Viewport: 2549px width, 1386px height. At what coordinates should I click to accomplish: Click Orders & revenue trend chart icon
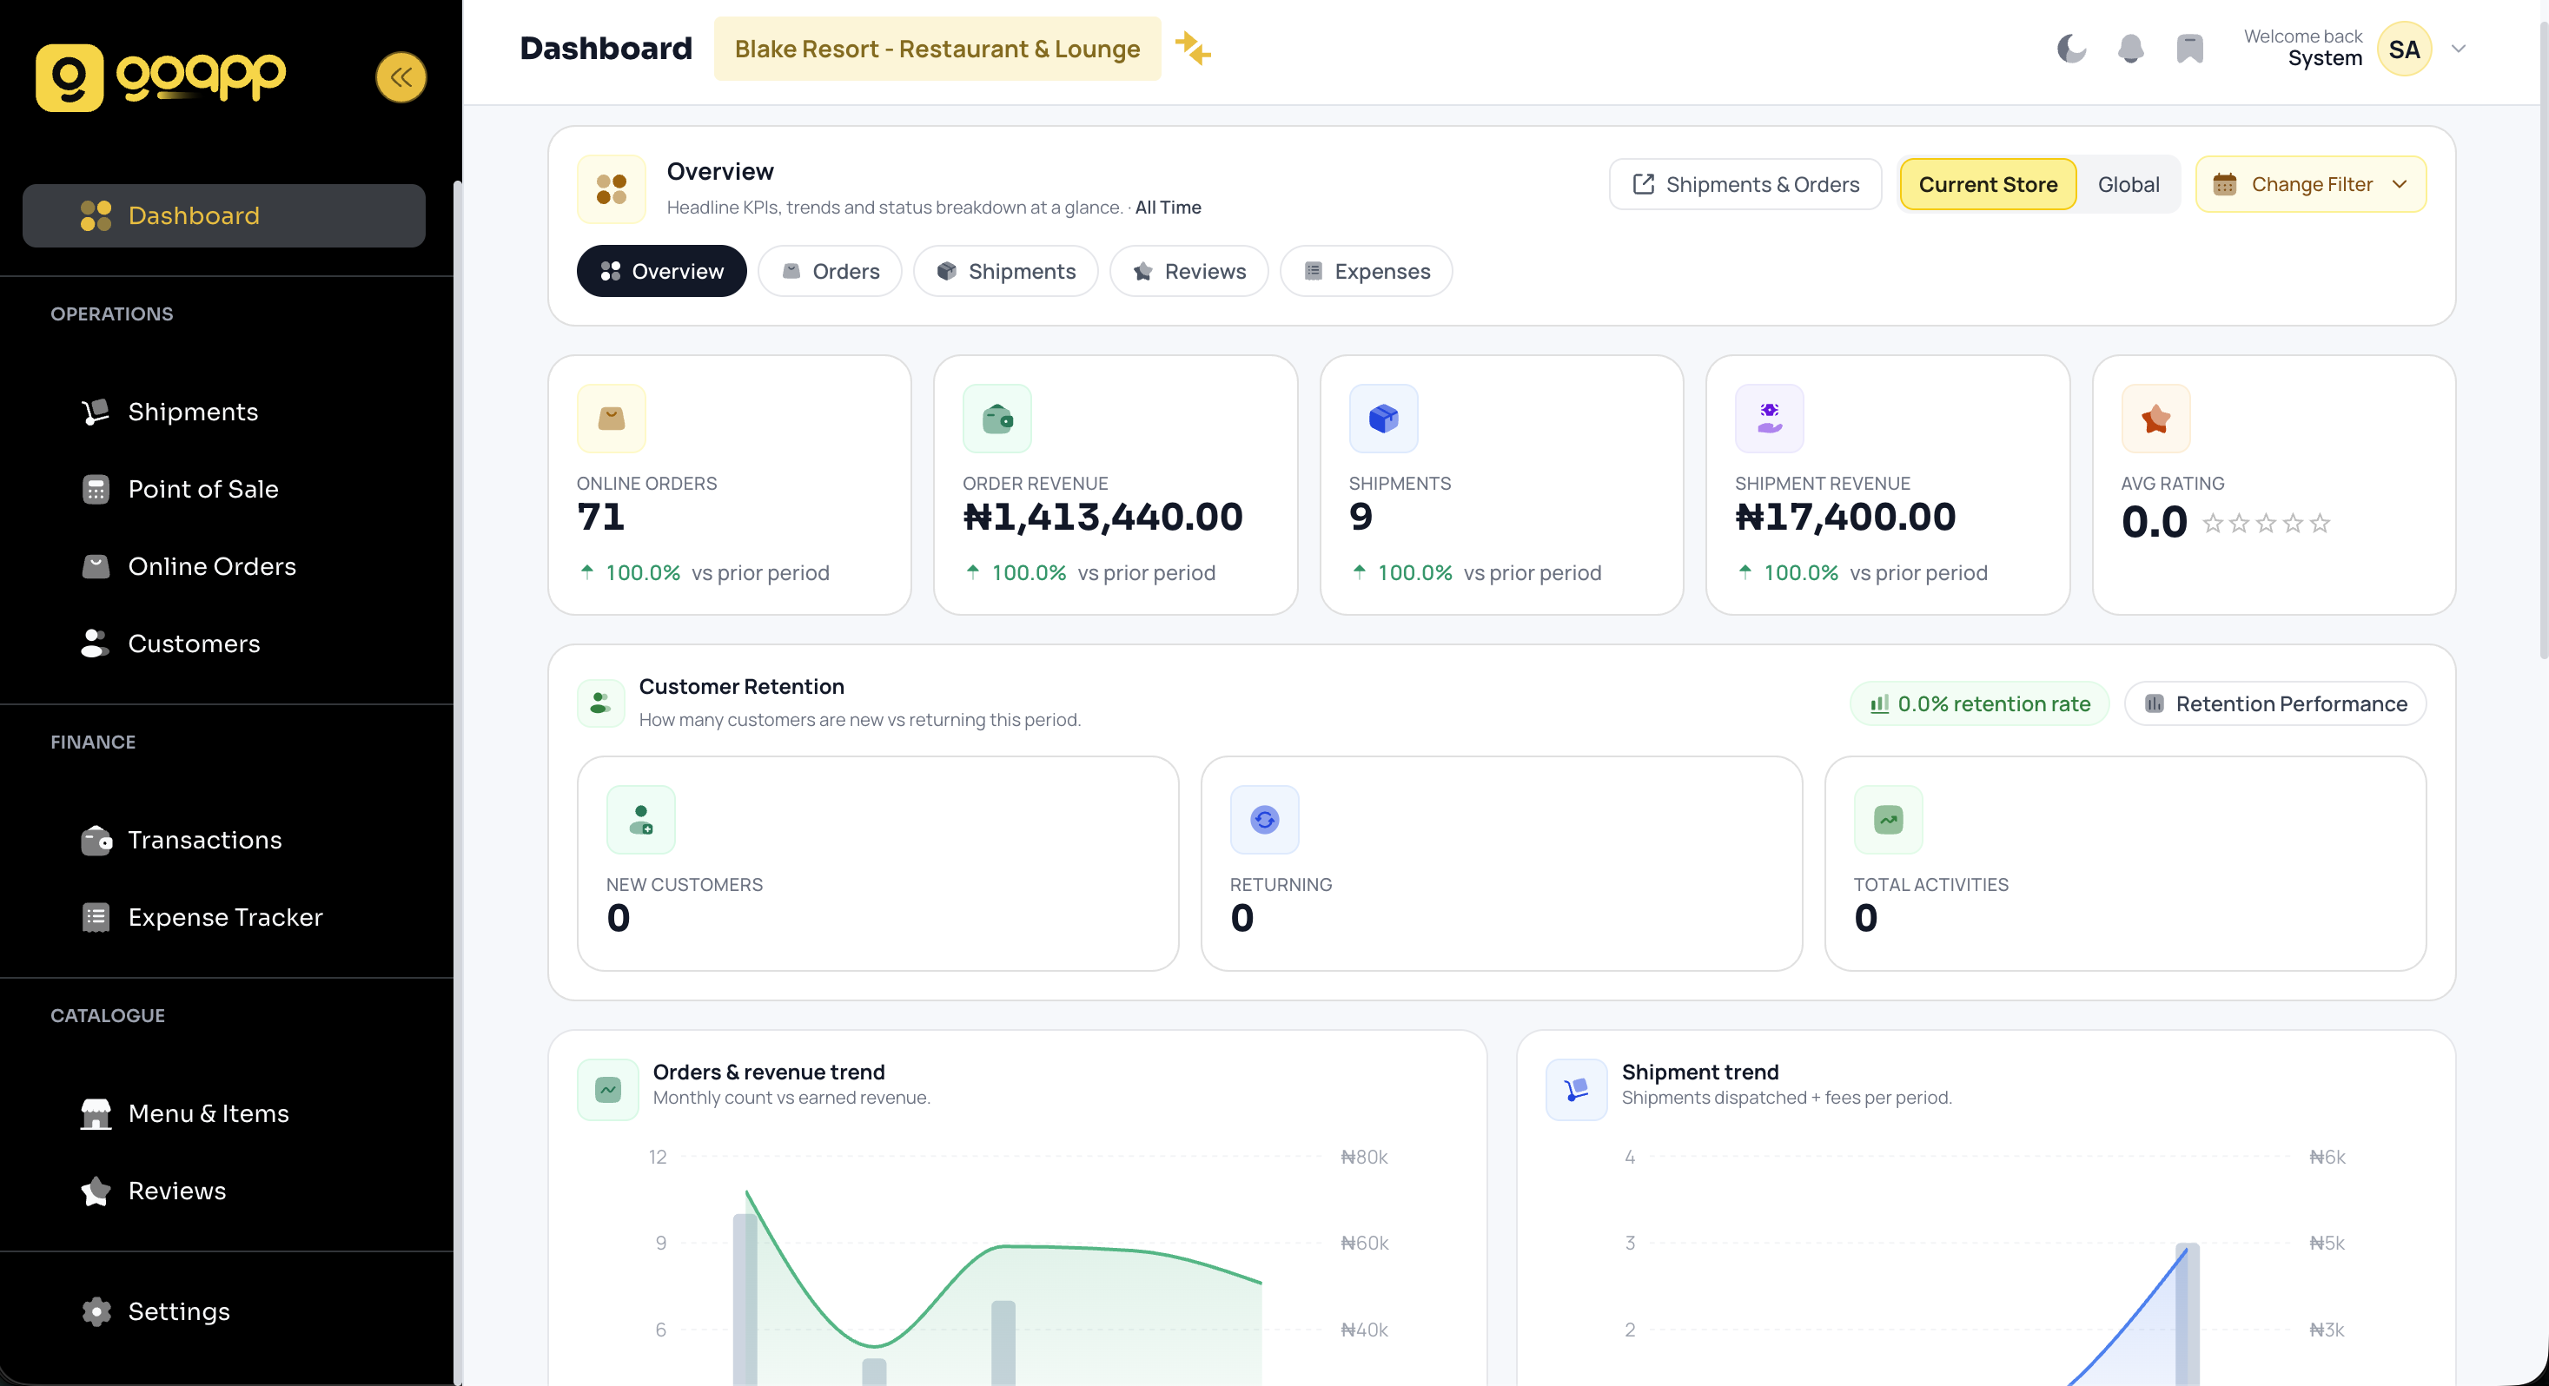[607, 1089]
